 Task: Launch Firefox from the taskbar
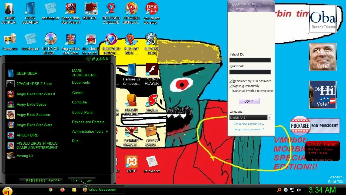[x=62, y=190]
